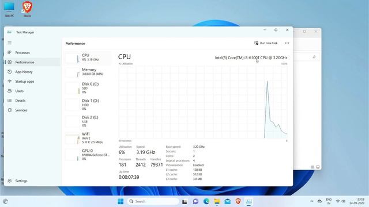Switch to details view in background window

pyautogui.click(x=312, y=167)
